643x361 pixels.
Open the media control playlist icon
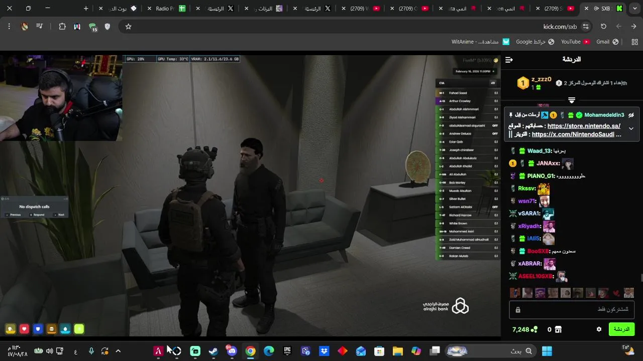(39, 27)
